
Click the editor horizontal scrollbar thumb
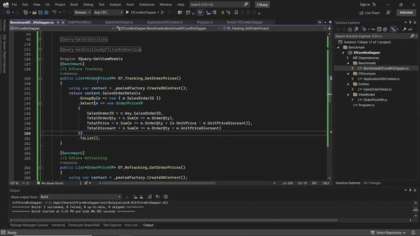pos(158,183)
